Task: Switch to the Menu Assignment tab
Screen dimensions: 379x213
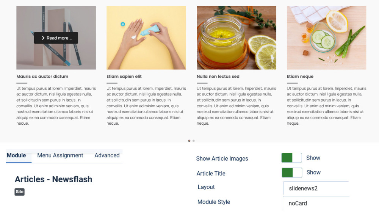Action: point(60,155)
